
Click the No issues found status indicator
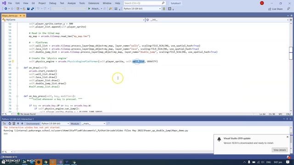27,114
